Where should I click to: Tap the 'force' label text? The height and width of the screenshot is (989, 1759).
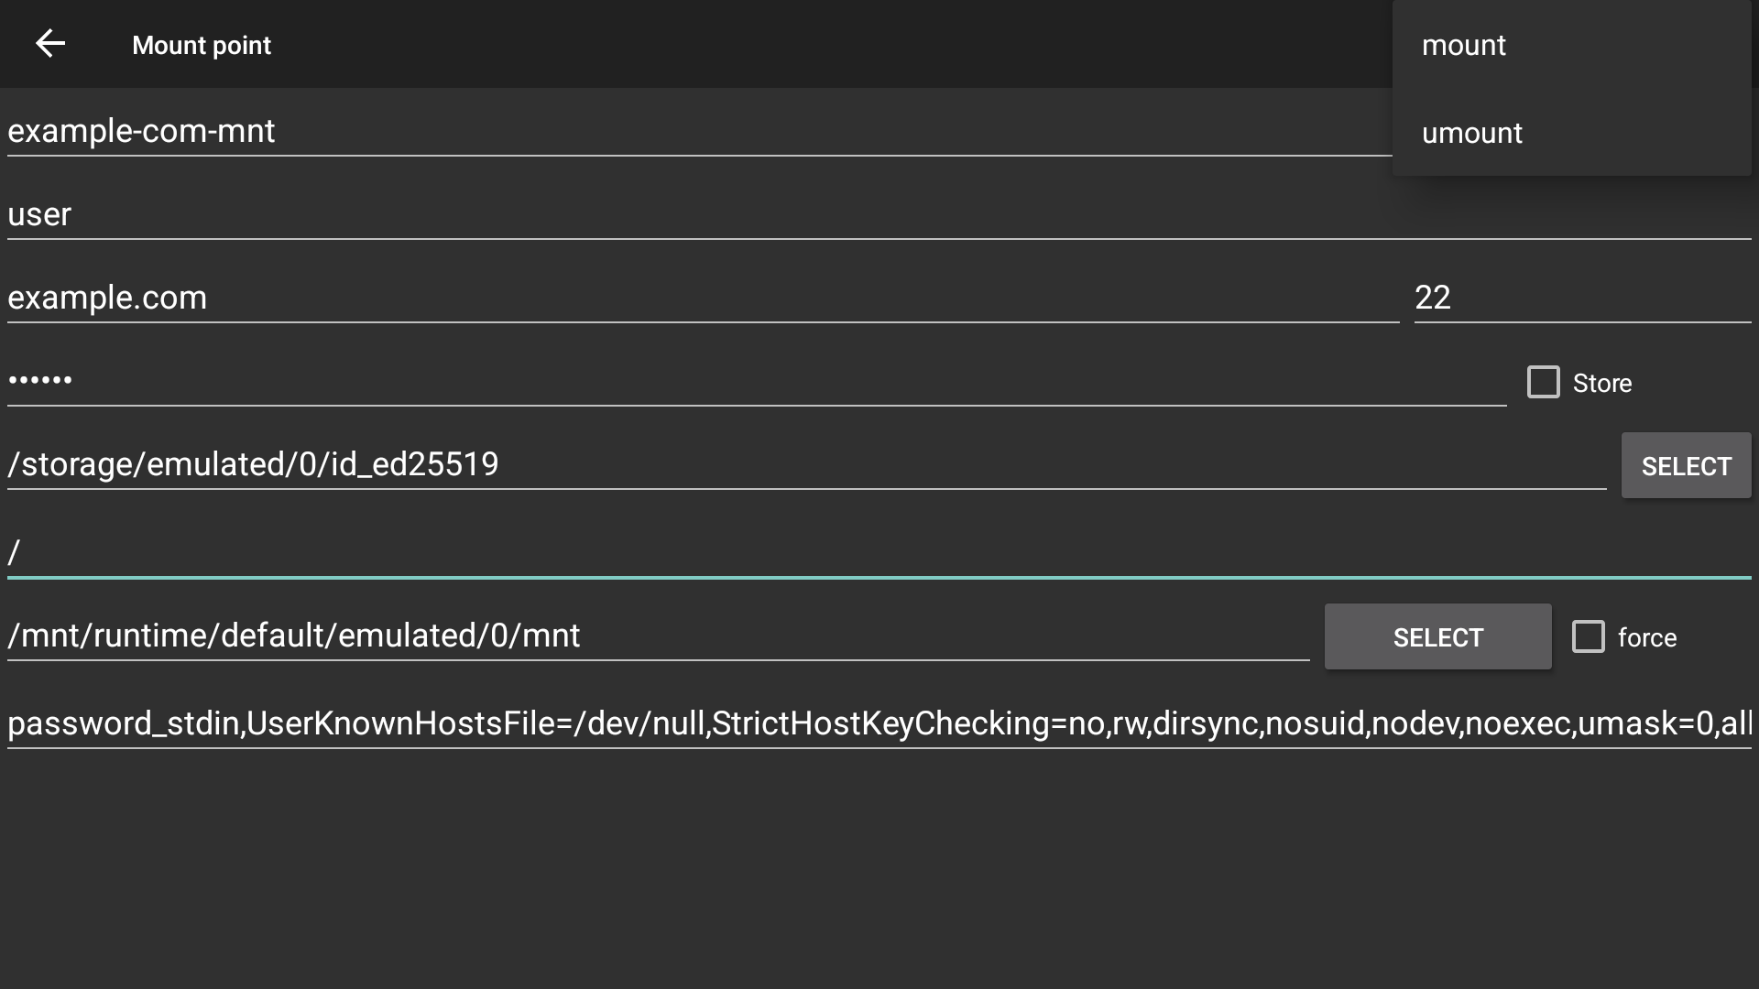1646,637
